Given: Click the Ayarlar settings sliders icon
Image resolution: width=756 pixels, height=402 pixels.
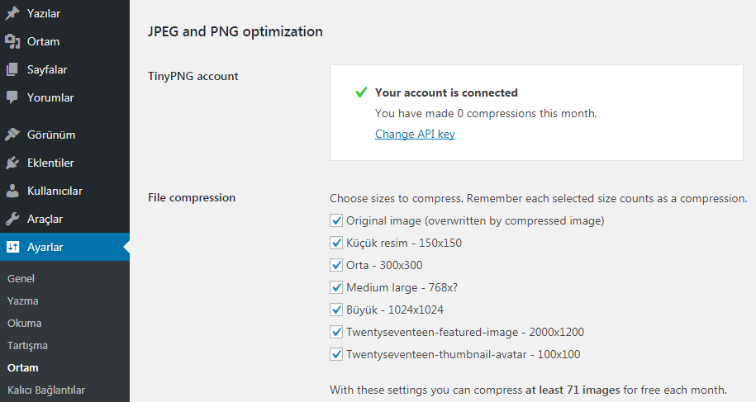Looking at the screenshot, I should point(12,247).
